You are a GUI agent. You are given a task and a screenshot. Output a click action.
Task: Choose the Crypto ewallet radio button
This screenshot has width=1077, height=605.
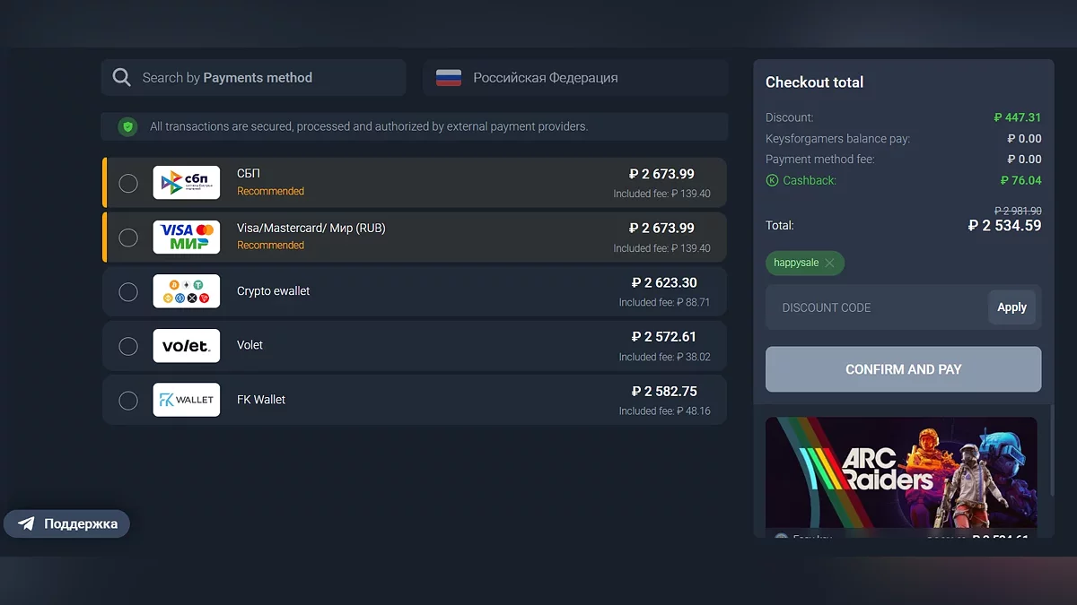pyautogui.click(x=128, y=291)
